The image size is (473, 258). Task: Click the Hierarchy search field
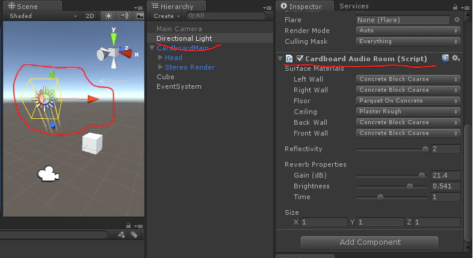click(226, 16)
